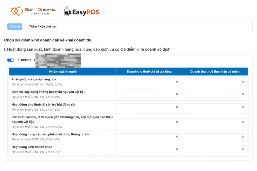Screen dimensions: 257x171
Task: Select GTGT field for nội dung thông tin số row
Action: [x=149, y=137]
